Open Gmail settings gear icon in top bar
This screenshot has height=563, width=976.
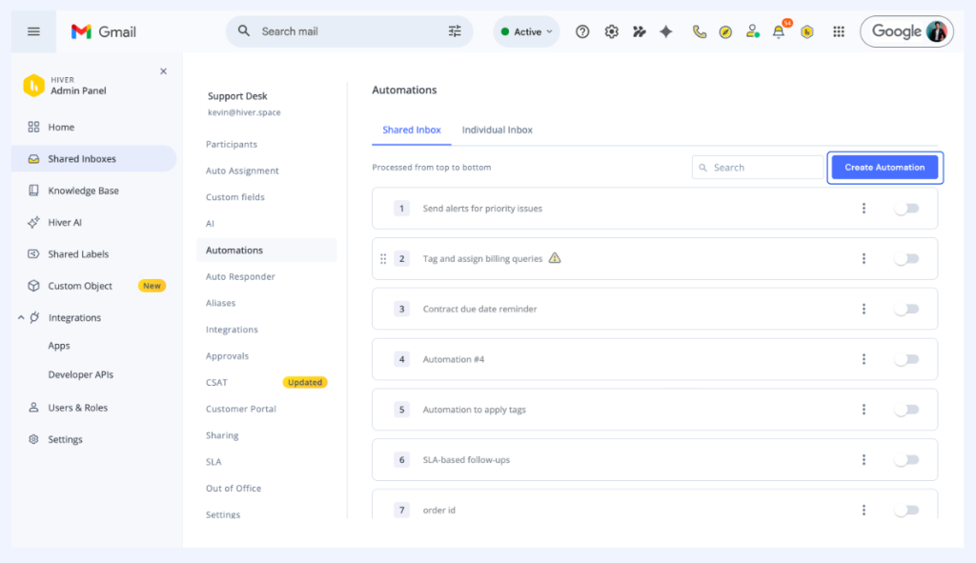click(611, 31)
